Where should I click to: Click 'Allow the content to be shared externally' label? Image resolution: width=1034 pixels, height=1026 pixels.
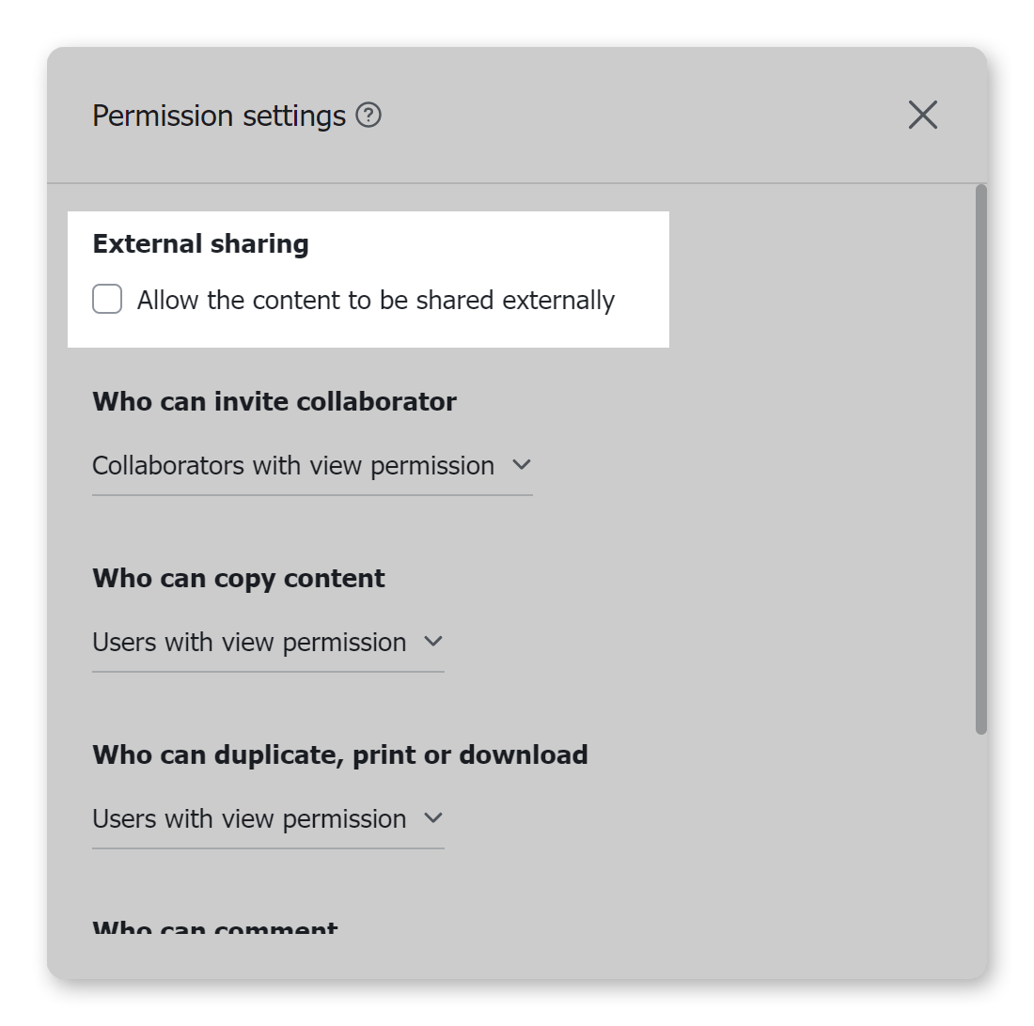point(376,301)
